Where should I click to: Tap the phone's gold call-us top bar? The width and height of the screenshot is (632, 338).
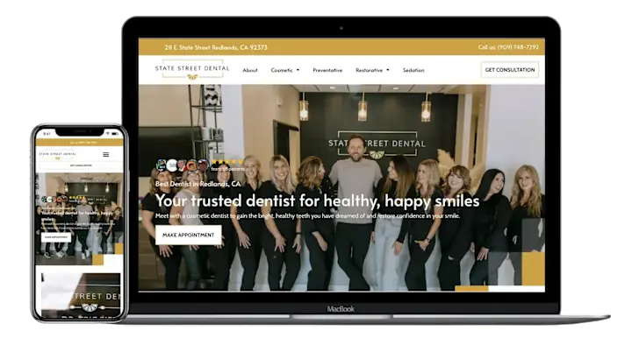(x=79, y=142)
